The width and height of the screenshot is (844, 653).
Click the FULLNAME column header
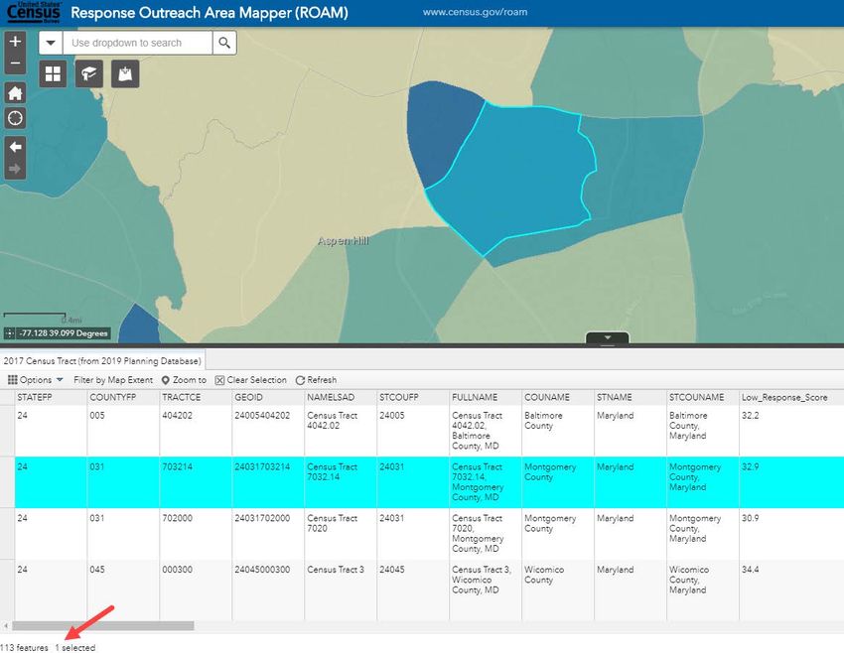[486, 397]
